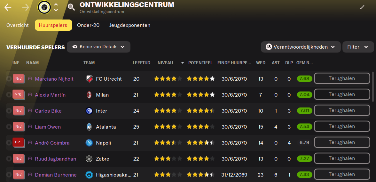Click the Inter club logo
This screenshot has height=182, width=376.
[89, 111]
